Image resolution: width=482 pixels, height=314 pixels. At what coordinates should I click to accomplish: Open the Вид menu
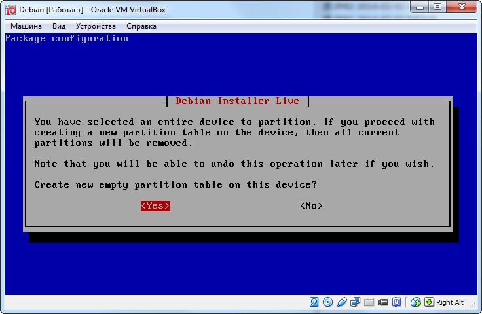(x=59, y=26)
